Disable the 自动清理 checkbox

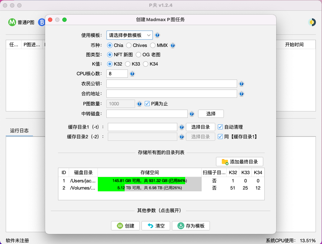(220, 127)
